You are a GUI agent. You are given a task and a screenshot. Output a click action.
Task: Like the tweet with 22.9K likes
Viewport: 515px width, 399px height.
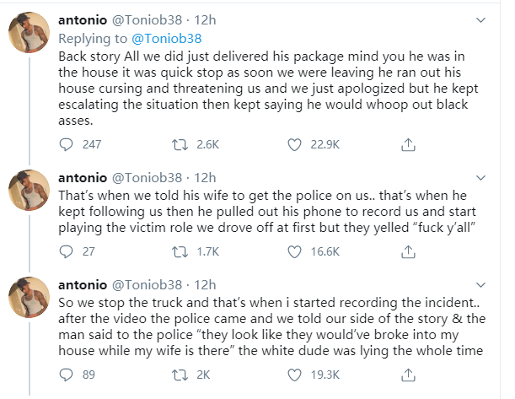(295, 144)
